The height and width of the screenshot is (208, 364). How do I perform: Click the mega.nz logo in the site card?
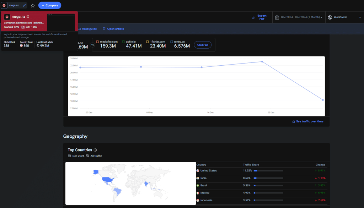coord(7,17)
